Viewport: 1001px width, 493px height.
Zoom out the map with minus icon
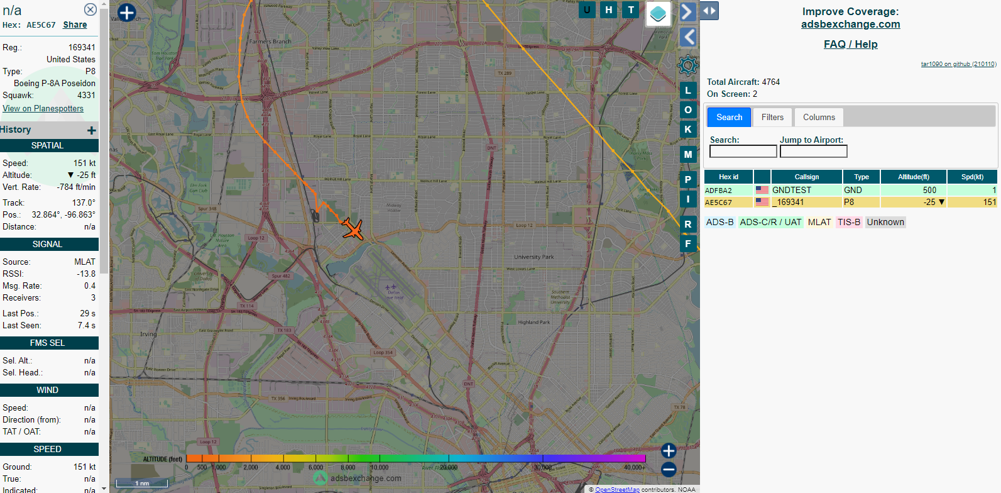tap(669, 469)
